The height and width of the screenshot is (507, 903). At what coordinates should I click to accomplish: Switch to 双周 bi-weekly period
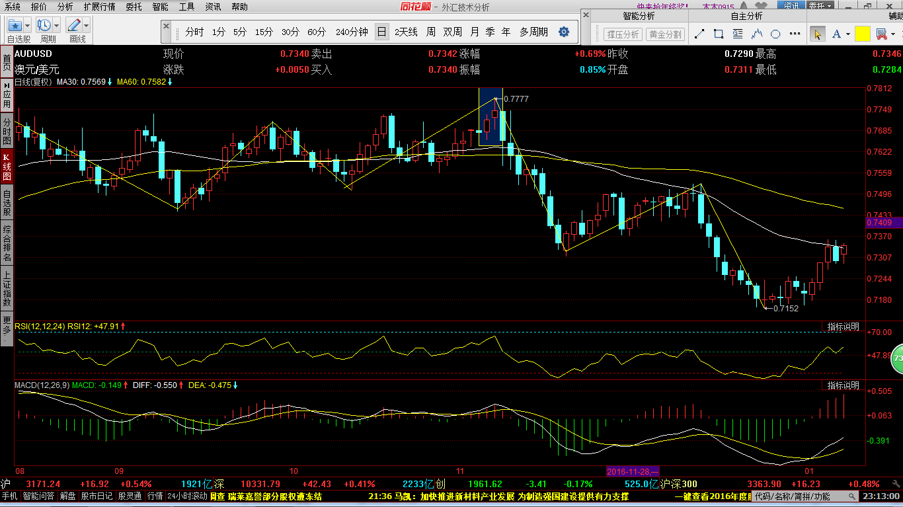pyautogui.click(x=453, y=32)
